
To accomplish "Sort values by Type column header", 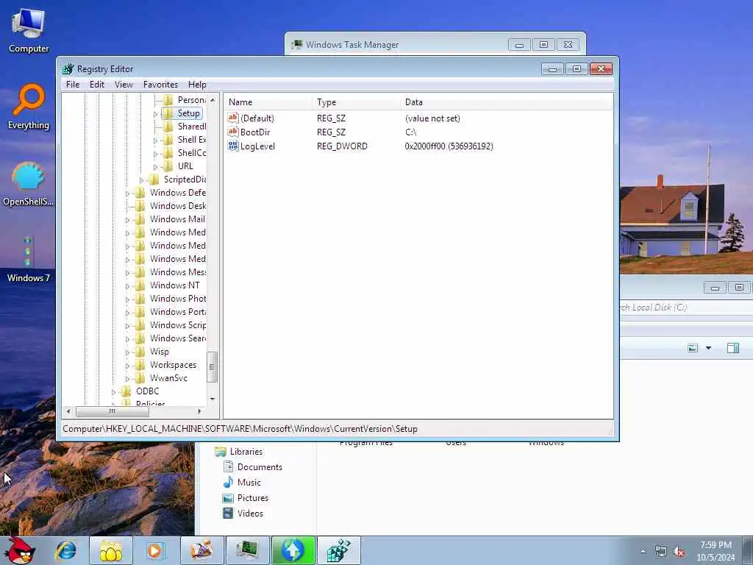I will (x=356, y=102).
